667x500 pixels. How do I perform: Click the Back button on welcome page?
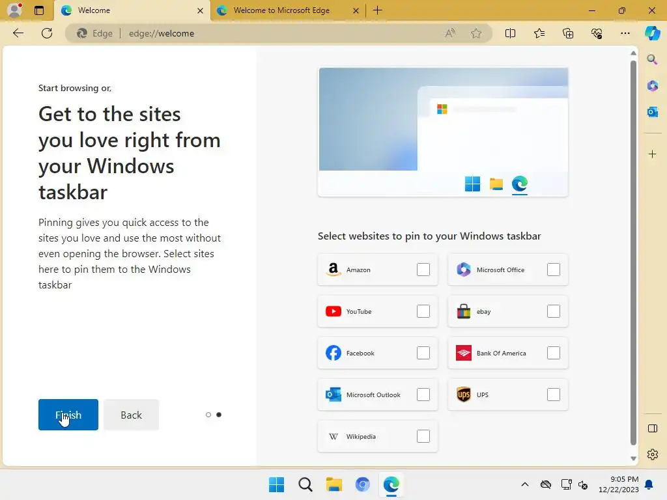[131, 415]
